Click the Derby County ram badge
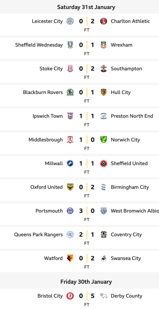The image size is (159, 309). (103, 296)
